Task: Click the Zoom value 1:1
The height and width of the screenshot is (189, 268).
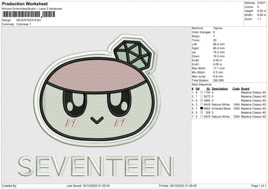Action: (259, 19)
